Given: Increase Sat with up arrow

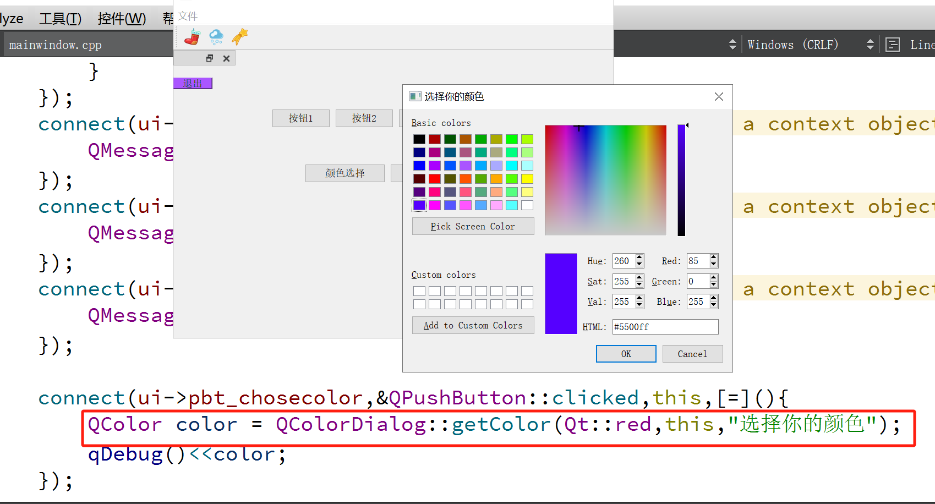Looking at the screenshot, I should tap(639, 278).
